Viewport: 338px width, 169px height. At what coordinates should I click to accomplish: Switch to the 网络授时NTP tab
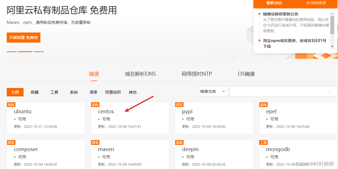[197, 74]
